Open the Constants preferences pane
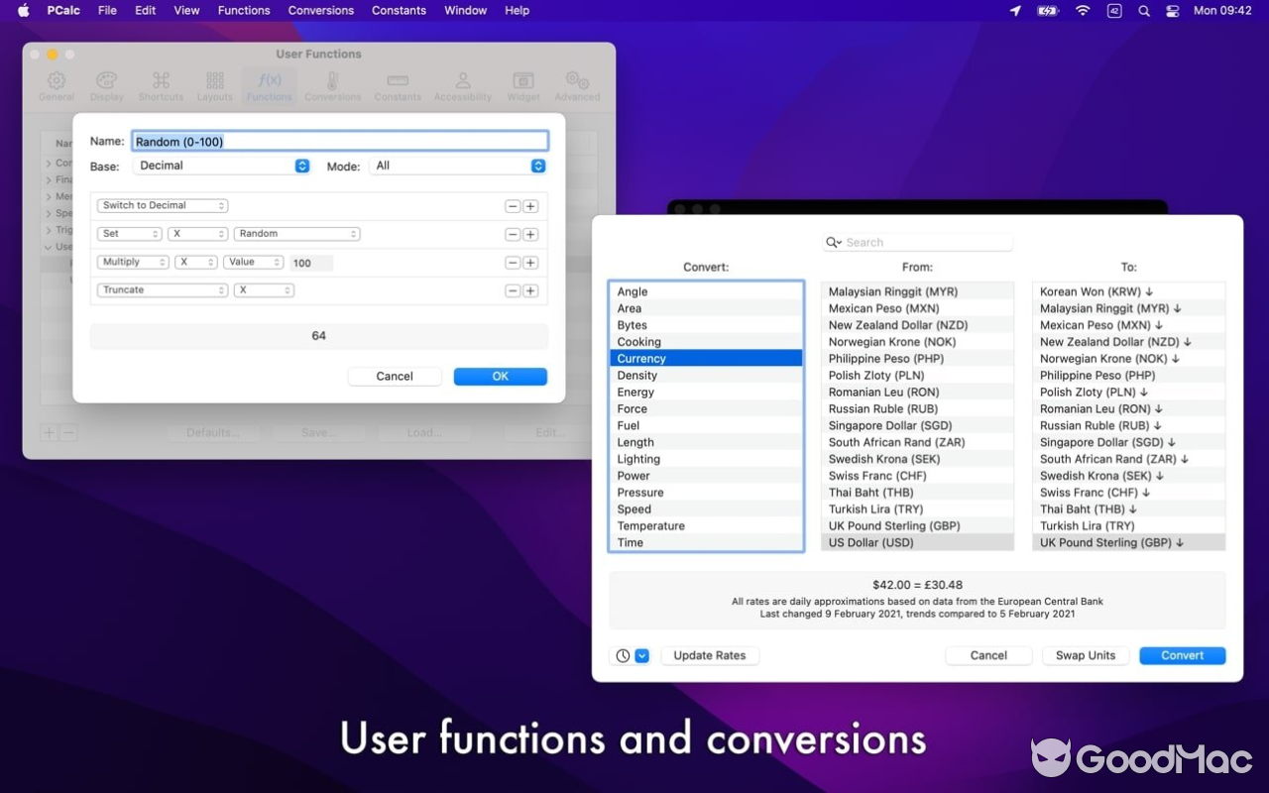The width and height of the screenshot is (1269, 793). (x=398, y=85)
